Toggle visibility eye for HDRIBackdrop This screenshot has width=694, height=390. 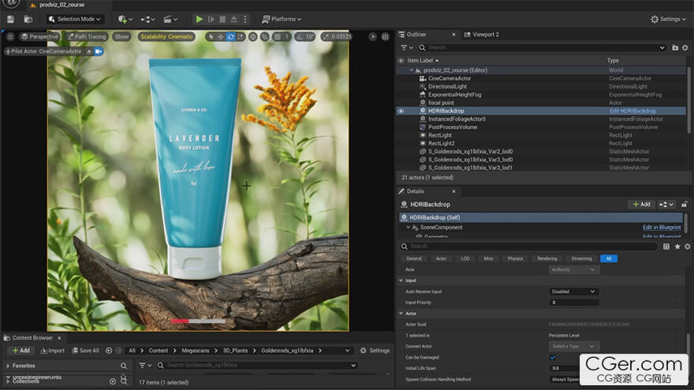click(x=401, y=111)
